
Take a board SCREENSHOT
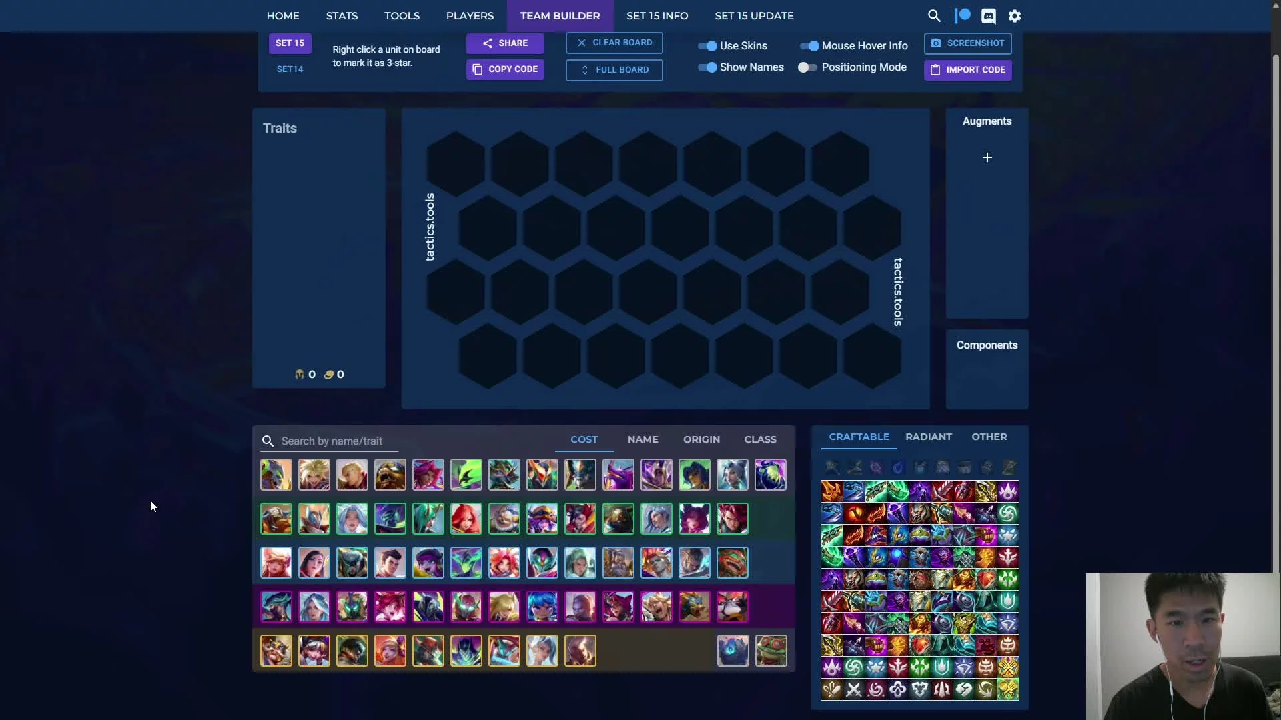[967, 43]
